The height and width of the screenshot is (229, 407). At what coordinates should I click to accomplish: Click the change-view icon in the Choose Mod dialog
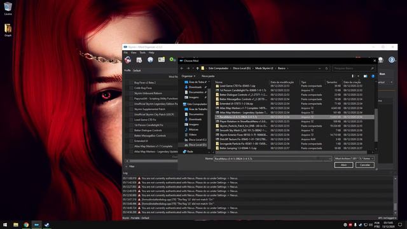click(x=352, y=76)
